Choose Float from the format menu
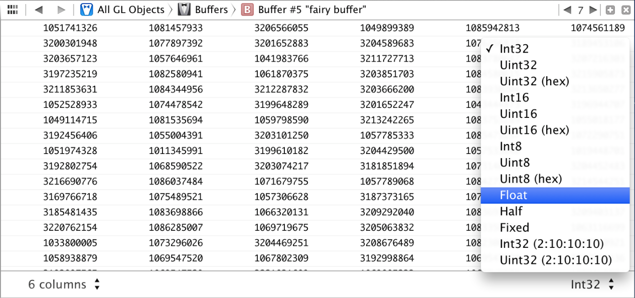This screenshot has height=298, width=635. [x=514, y=195]
